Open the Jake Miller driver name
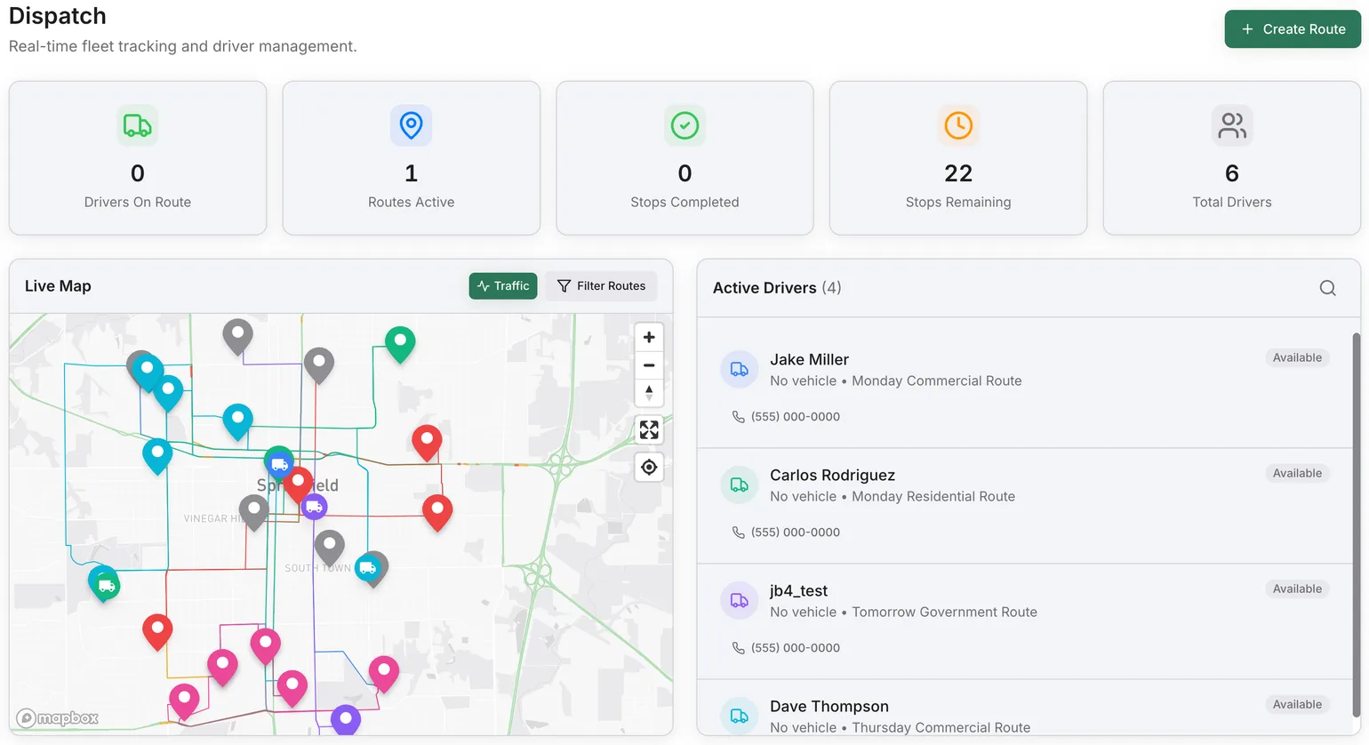 809,360
